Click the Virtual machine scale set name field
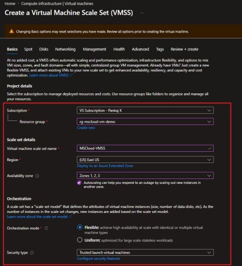Image resolution: width=242 pixels, height=266 pixels. (145, 148)
